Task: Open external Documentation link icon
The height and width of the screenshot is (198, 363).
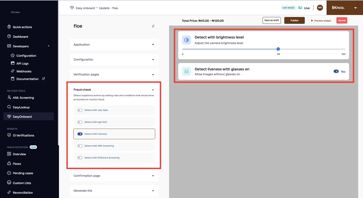Action: pos(43,79)
